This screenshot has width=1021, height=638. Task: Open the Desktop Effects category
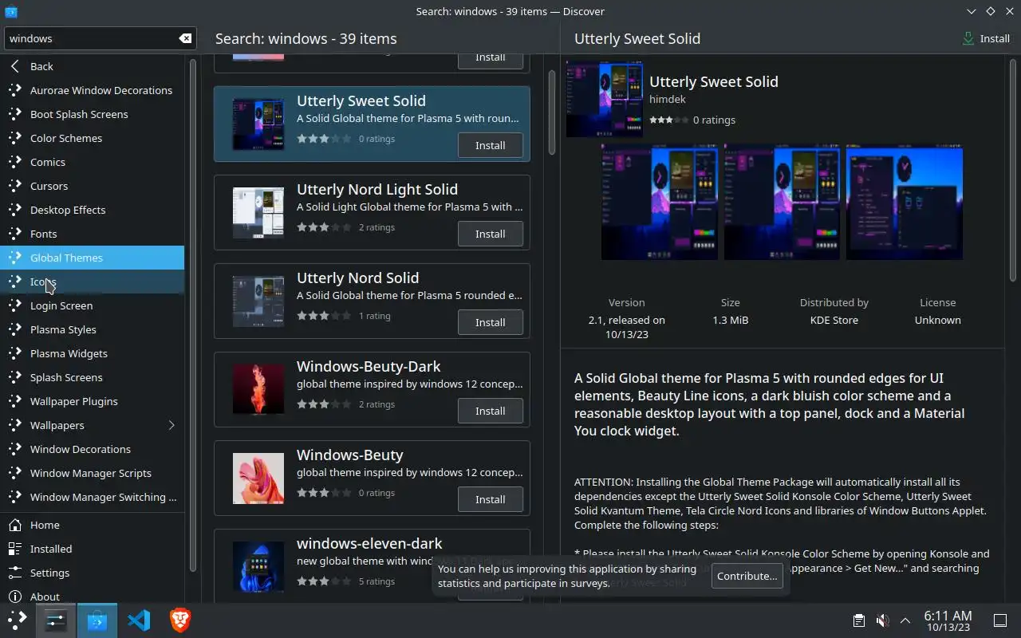(92, 210)
